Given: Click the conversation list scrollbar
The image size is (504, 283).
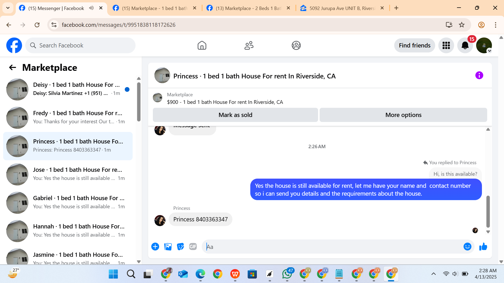Looking at the screenshot, I should (x=139, y=102).
